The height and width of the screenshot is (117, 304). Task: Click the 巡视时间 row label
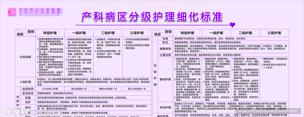click(28, 89)
